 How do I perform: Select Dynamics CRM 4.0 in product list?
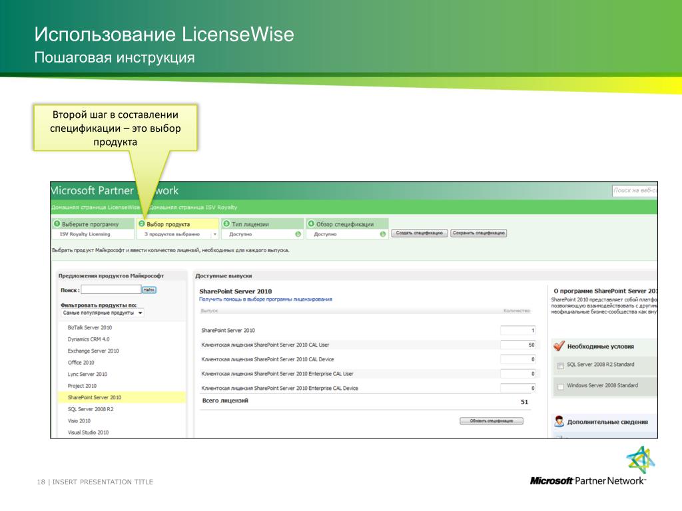[89, 339]
